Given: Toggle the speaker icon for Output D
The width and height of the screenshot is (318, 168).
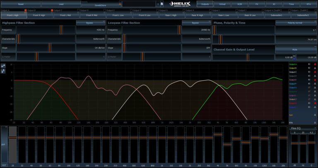Looking at the screenshot, I should [309, 76].
